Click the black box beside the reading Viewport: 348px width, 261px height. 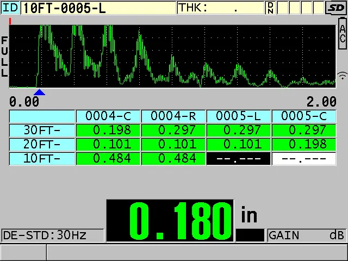coord(250,235)
